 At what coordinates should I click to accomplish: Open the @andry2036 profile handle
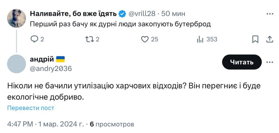click(50, 68)
